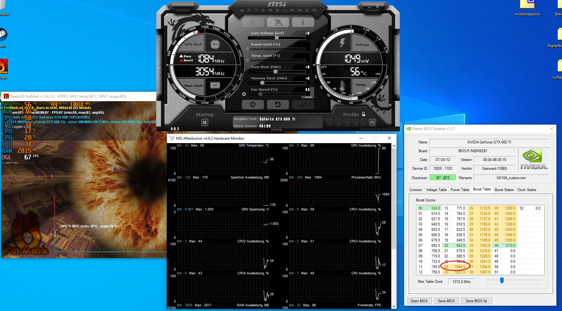Select profile slot 2 in Afterburner
Screen dimensions: 562x311
pos(338,122)
